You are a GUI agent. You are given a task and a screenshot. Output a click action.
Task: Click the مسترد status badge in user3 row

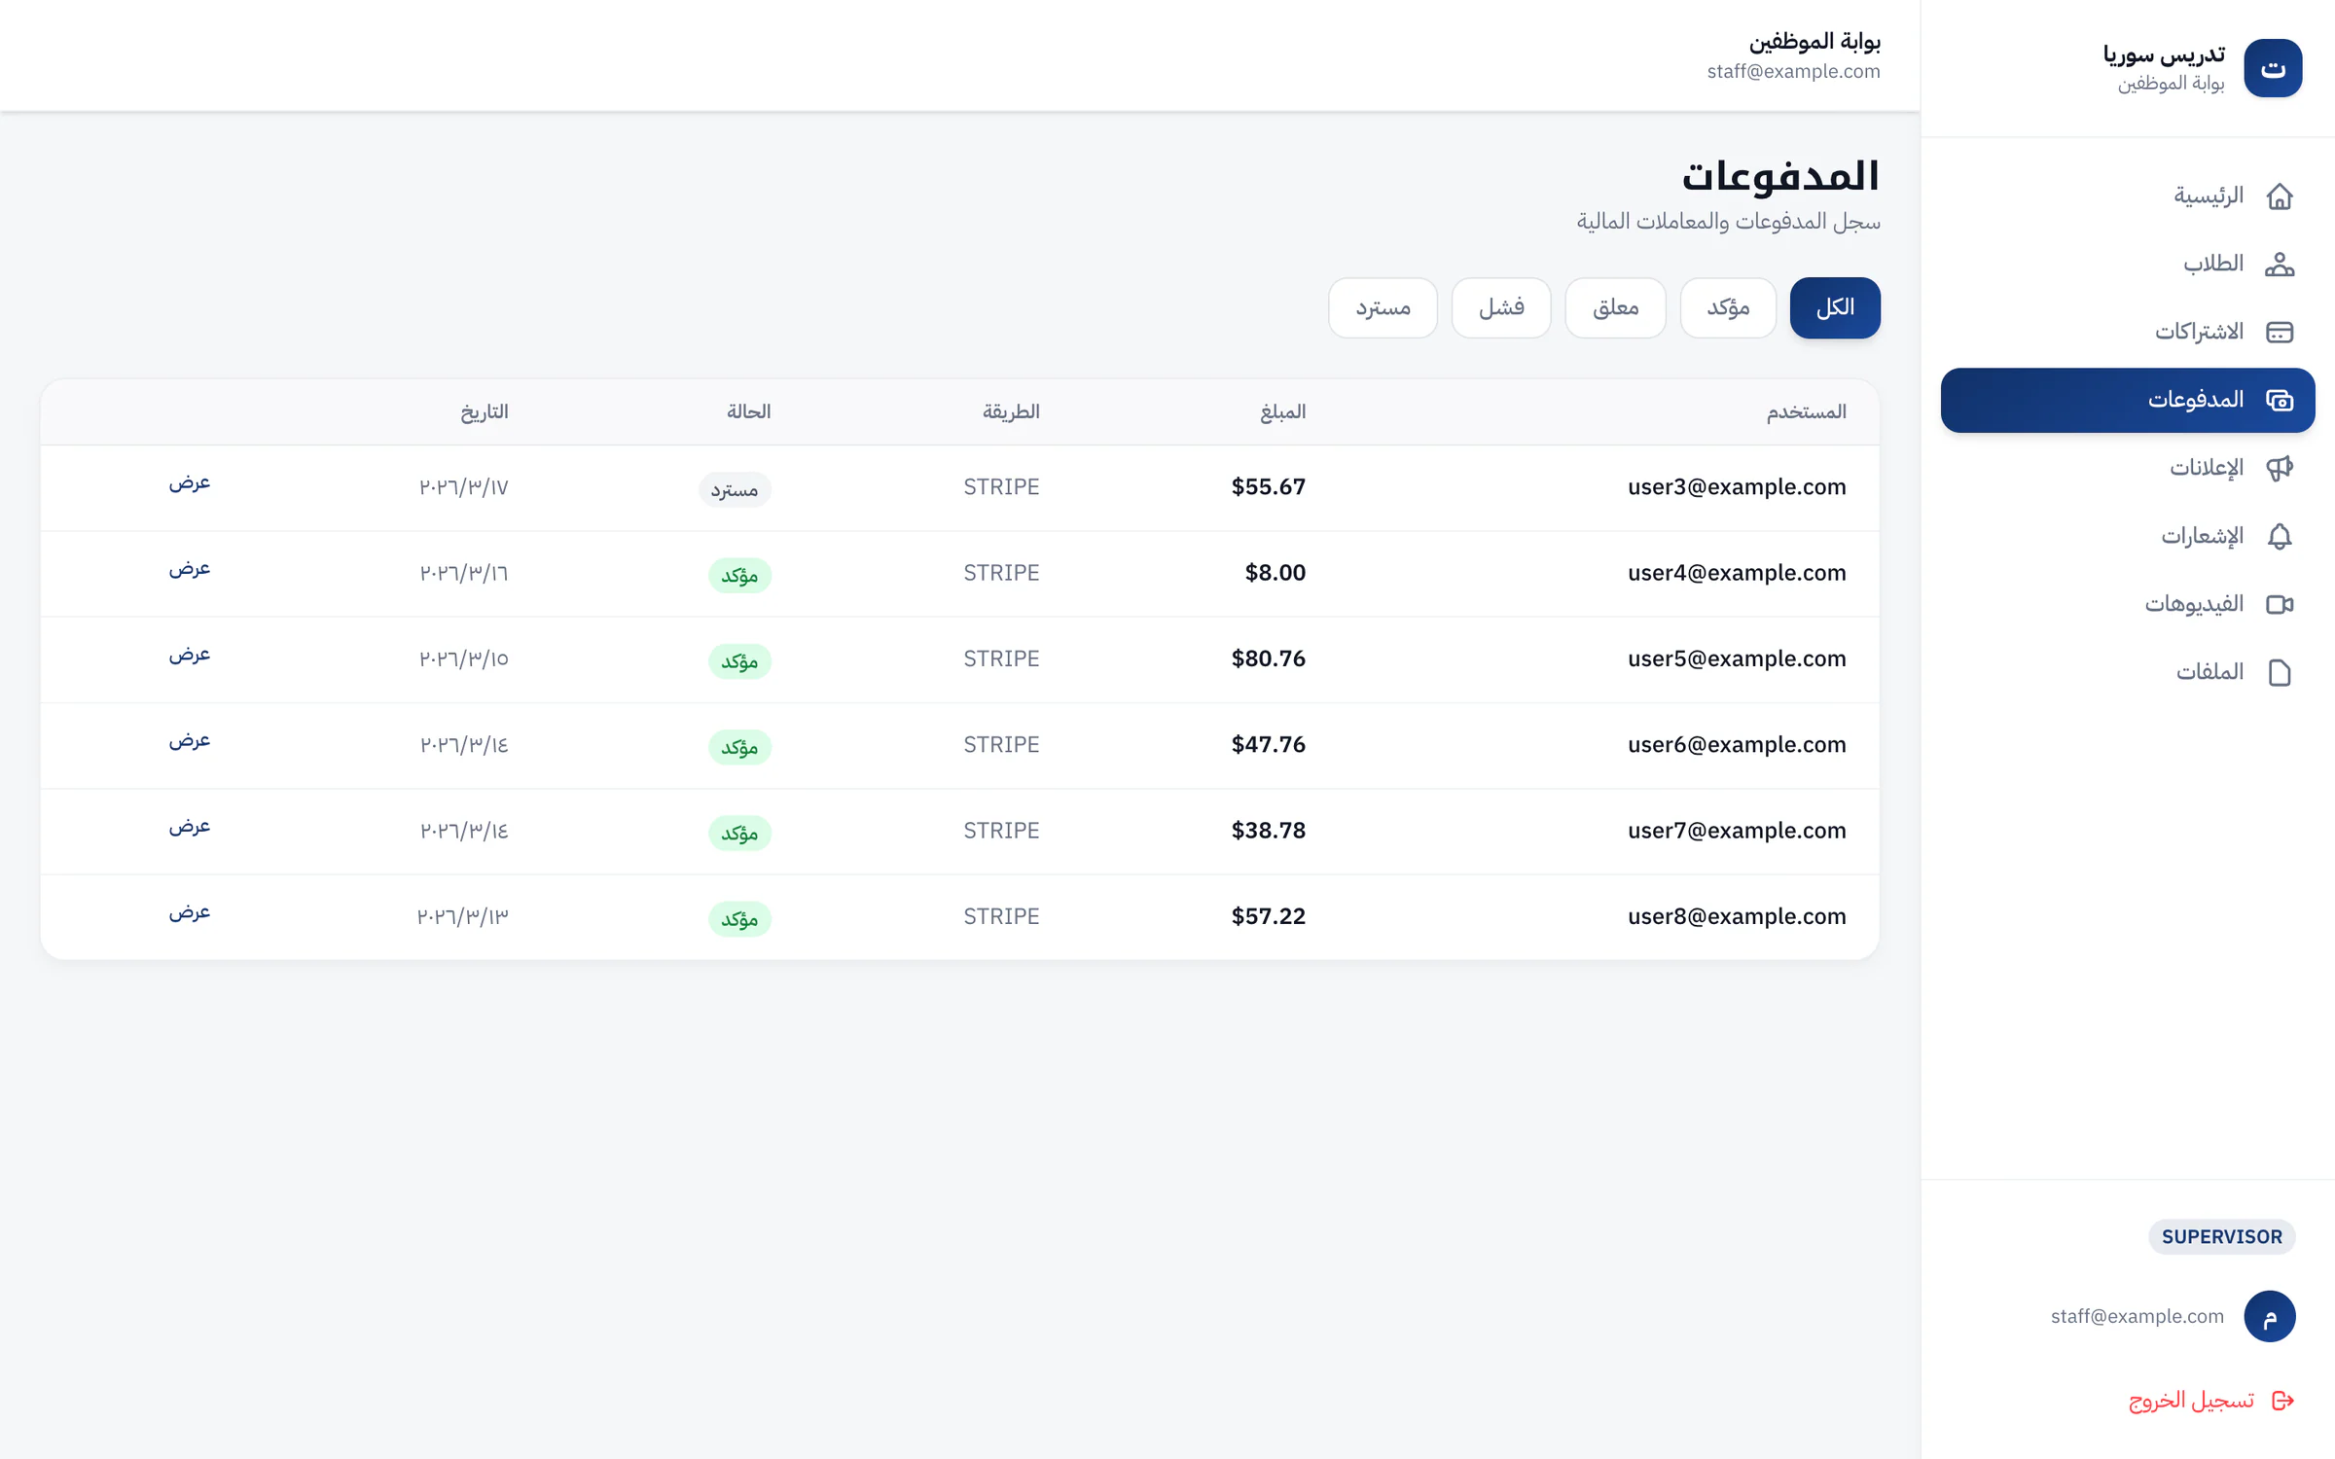(735, 489)
